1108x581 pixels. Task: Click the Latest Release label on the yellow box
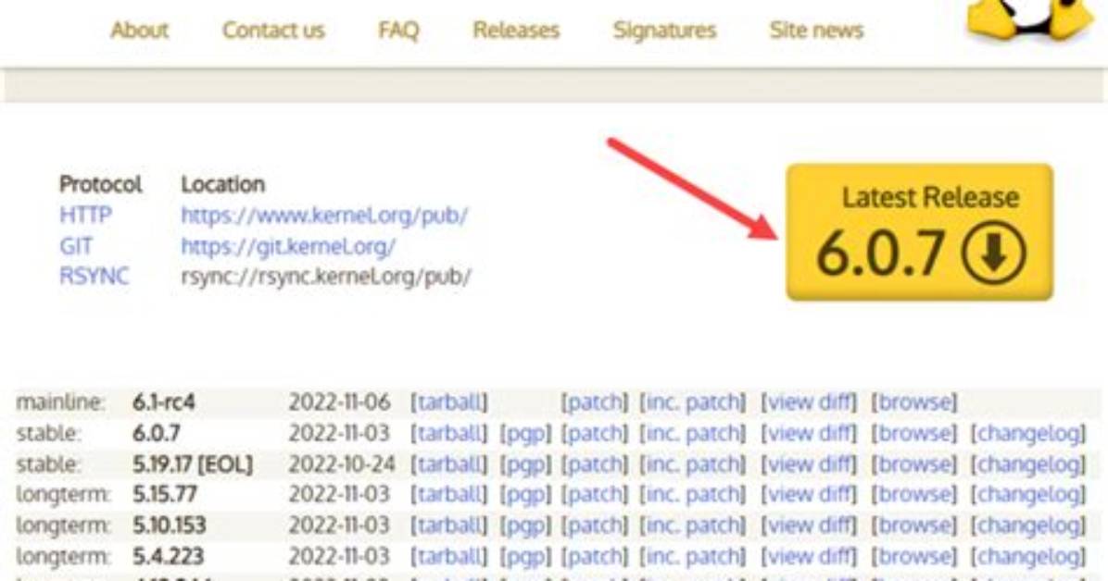tap(930, 197)
